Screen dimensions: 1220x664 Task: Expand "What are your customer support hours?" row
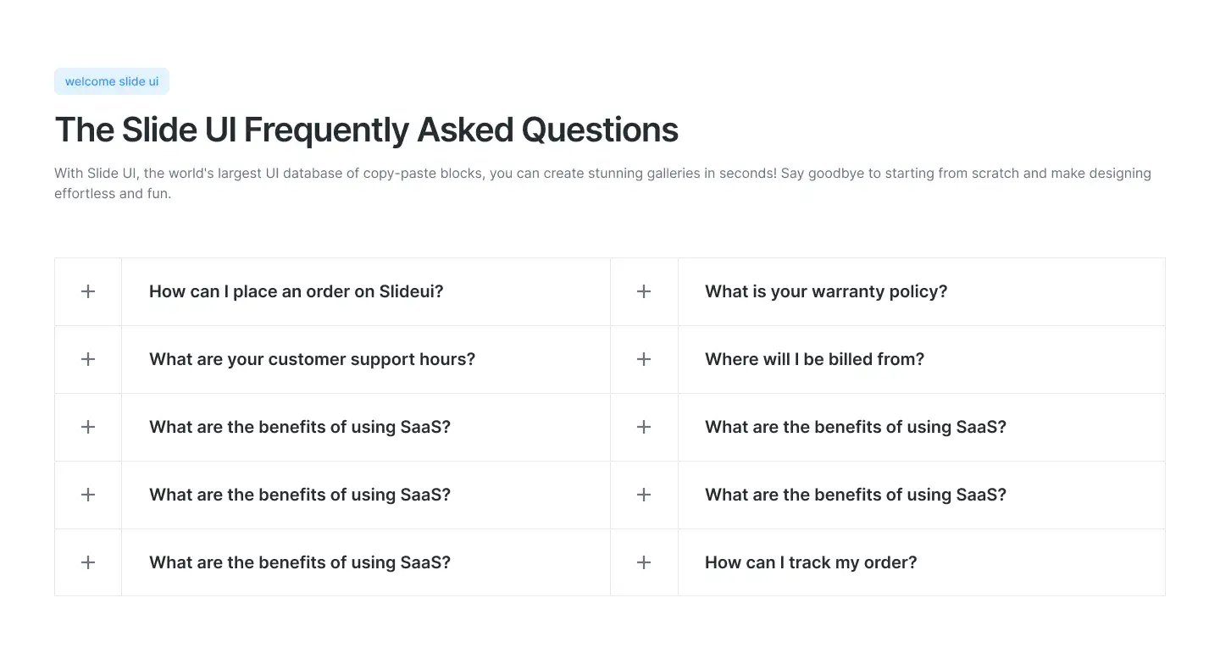[312, 359]
